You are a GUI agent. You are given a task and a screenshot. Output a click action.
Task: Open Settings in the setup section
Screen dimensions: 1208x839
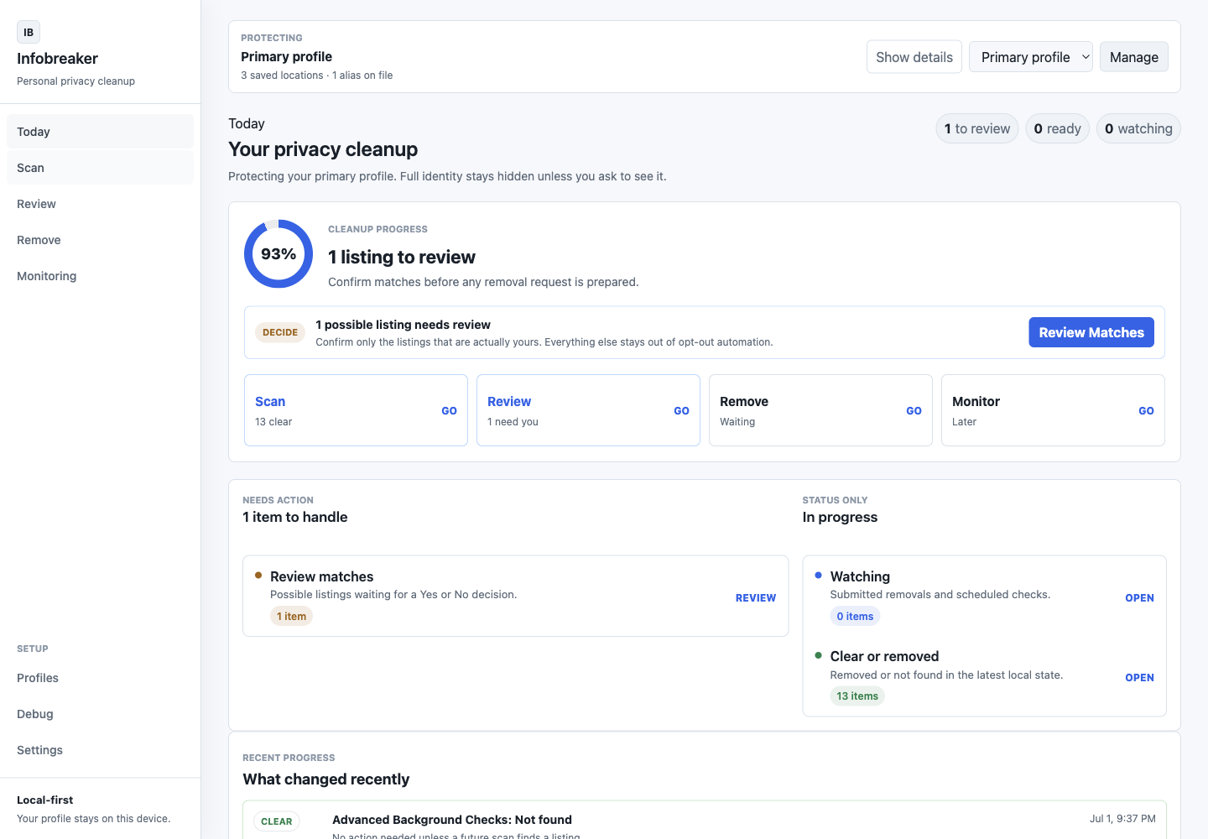[x=100, y=750]
